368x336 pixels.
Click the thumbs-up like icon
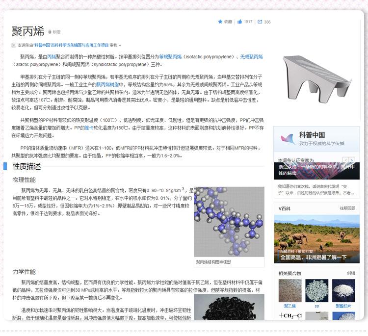(x=240, y=22)
